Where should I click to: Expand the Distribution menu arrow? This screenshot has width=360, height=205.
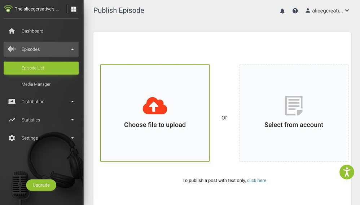point(73,102)
